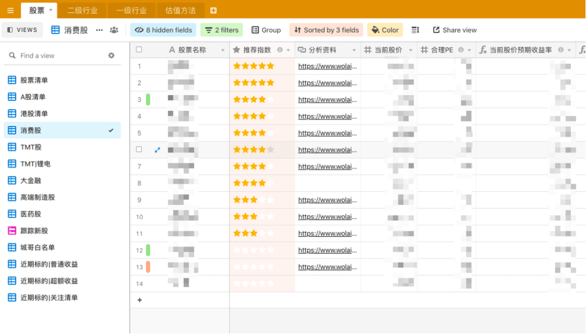The width and height of the screenshot is (586, 334).
Task: Toggle the select-all rows checkbox
Action: click(139, 49)
